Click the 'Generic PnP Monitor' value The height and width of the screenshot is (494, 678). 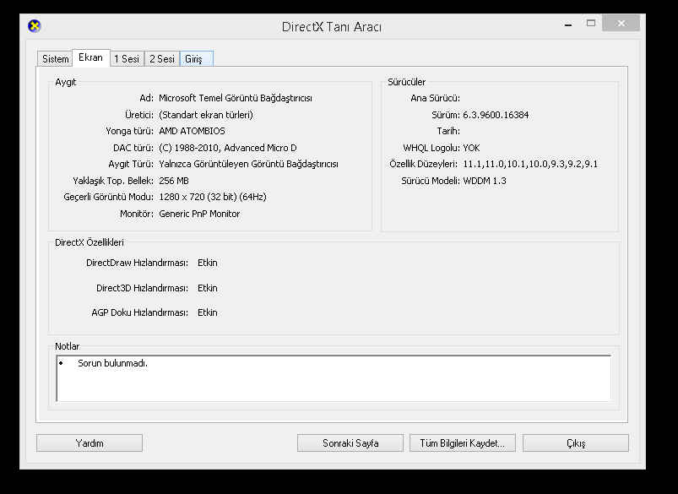pos(199,214)
